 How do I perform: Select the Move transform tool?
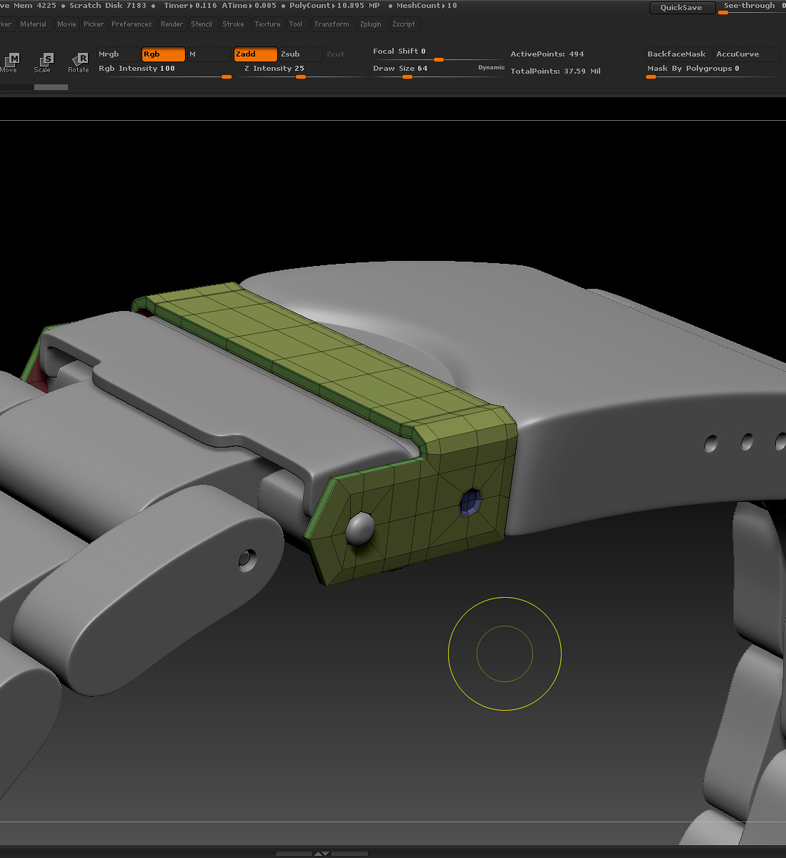pyautogui.click(x=9, y=62)
